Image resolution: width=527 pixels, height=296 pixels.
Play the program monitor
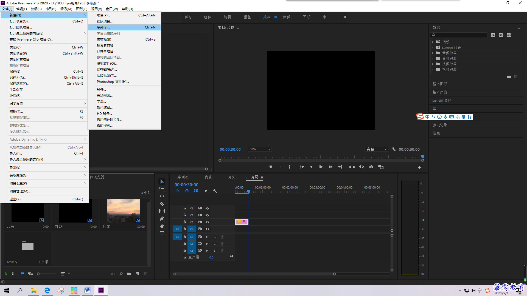point(321,167)
